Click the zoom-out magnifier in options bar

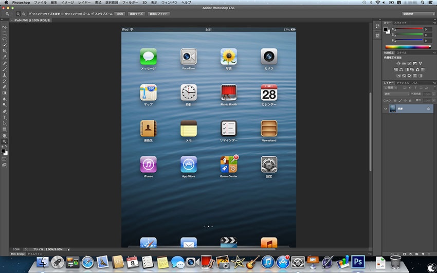coord(24,14)
